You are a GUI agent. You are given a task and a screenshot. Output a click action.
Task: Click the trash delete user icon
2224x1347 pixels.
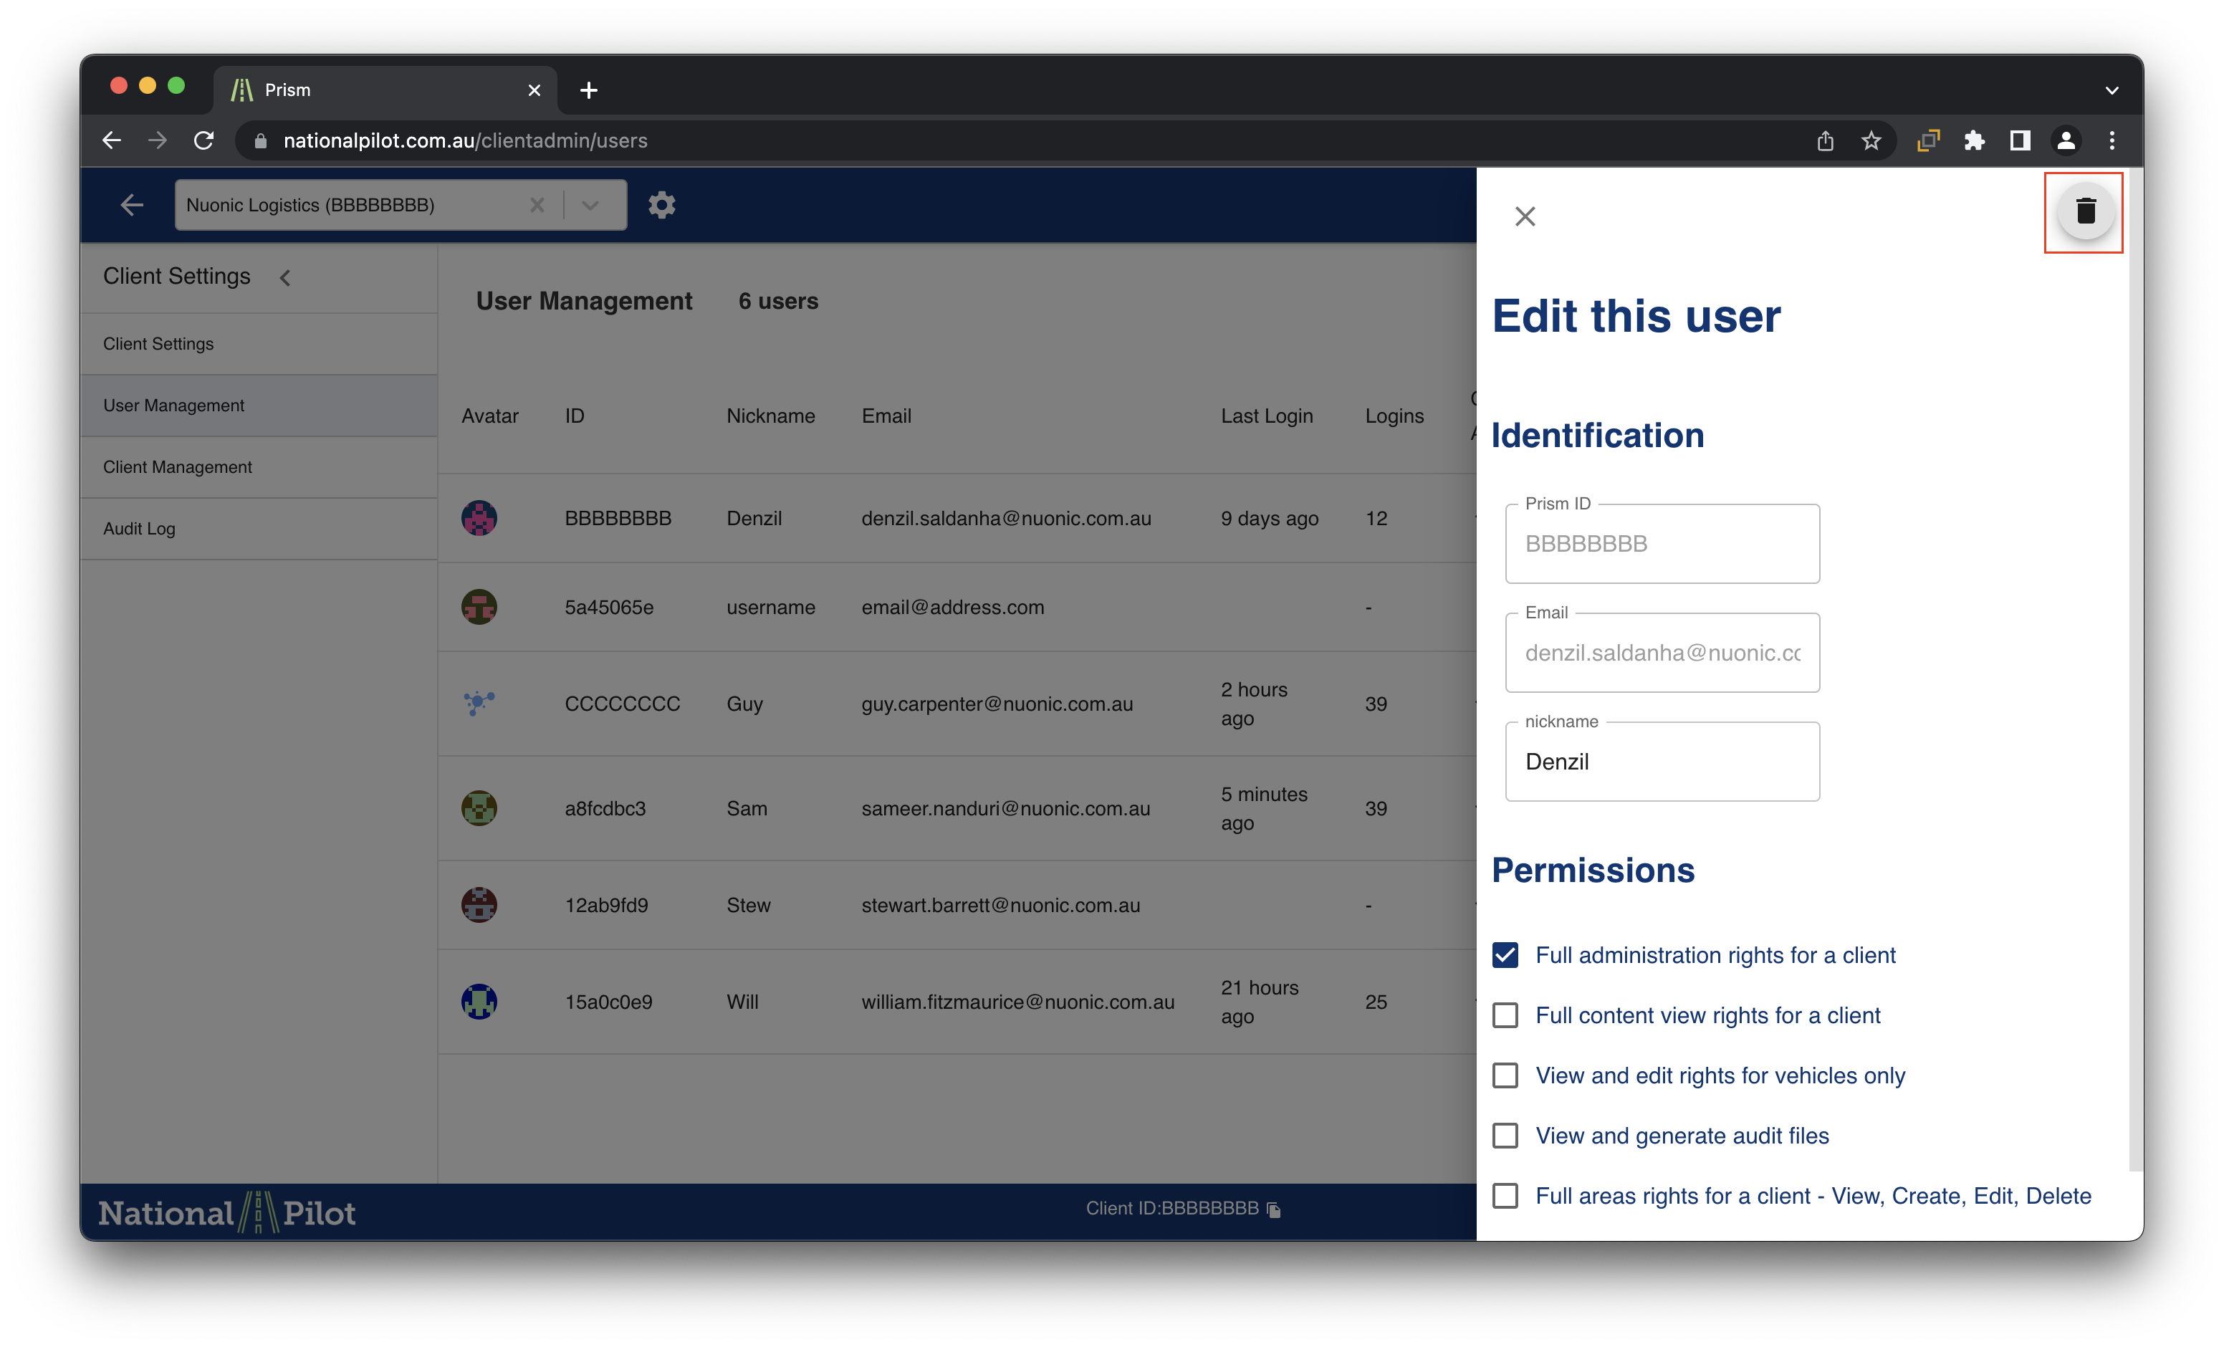(2085, 212)
